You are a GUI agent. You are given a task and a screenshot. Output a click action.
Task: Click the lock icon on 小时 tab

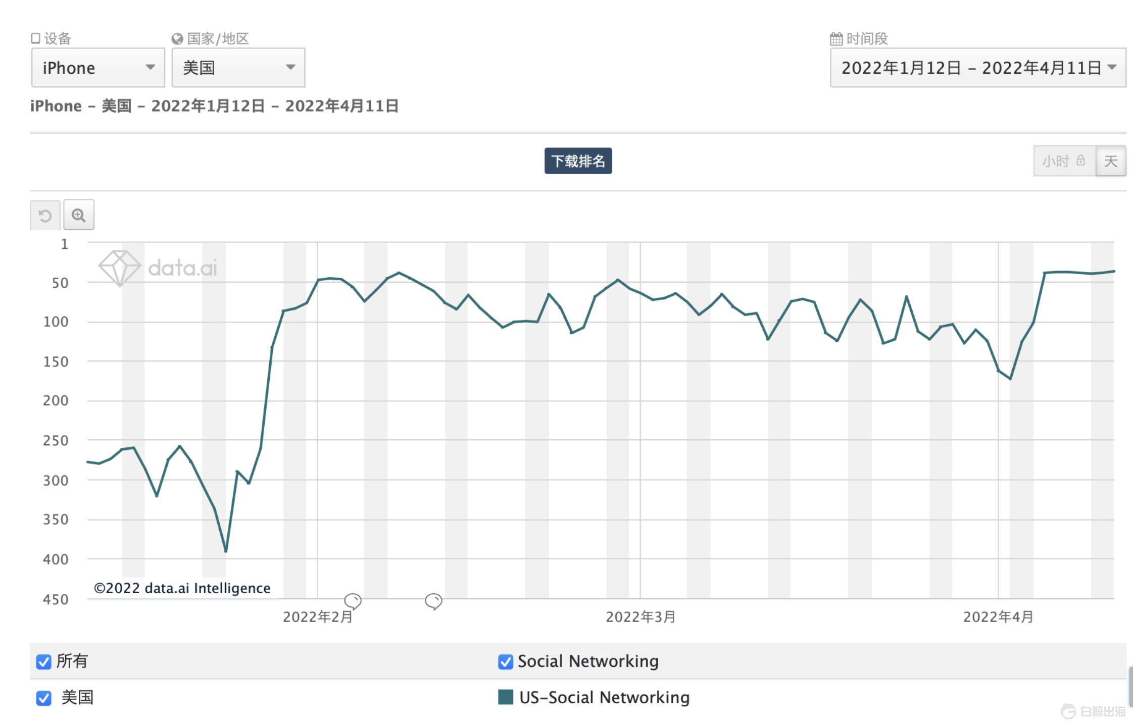click(x=1080, y=161)
